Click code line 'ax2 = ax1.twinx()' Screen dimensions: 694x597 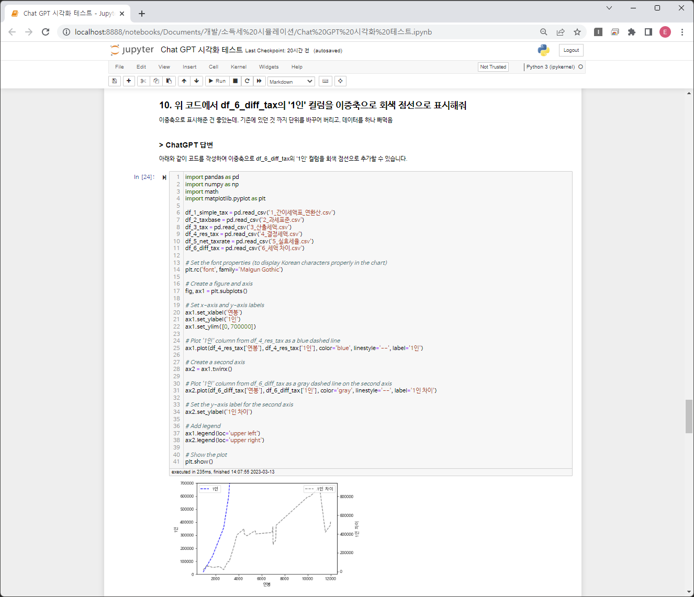[208, 369]
